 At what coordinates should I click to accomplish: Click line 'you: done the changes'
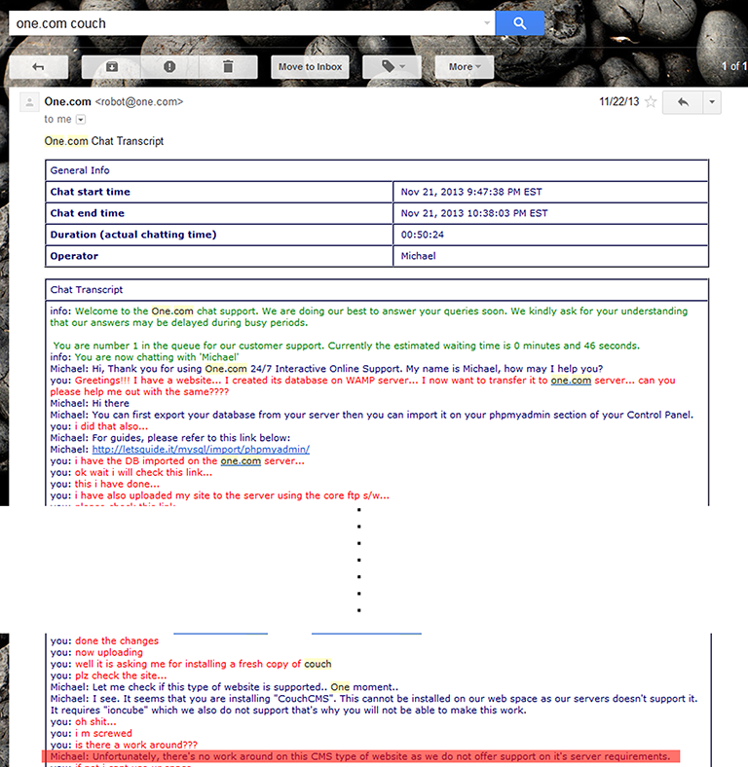(x=104, y=640)
